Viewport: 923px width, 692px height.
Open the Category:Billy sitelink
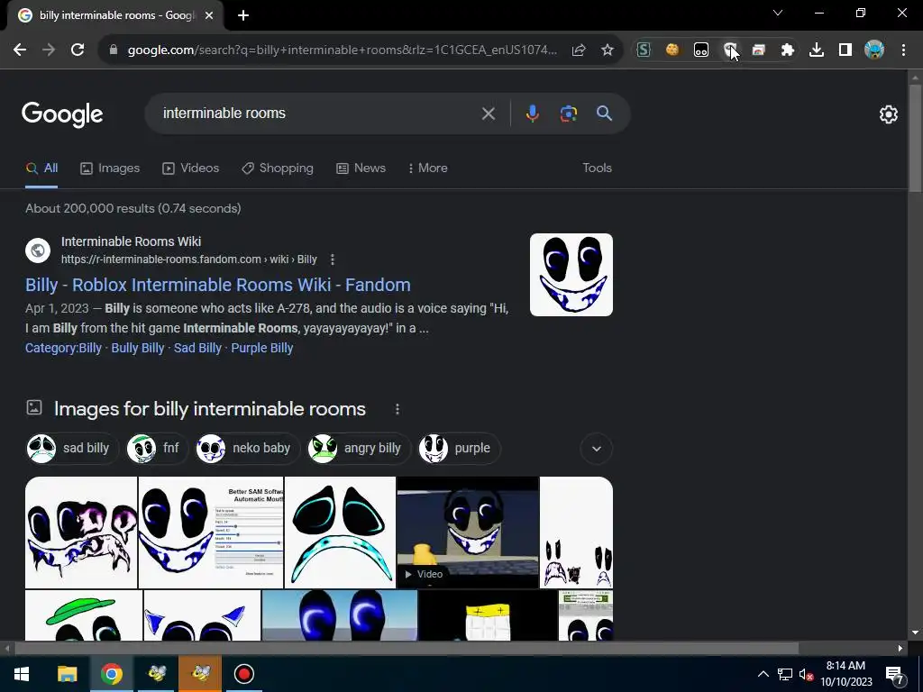pos(63,349)
